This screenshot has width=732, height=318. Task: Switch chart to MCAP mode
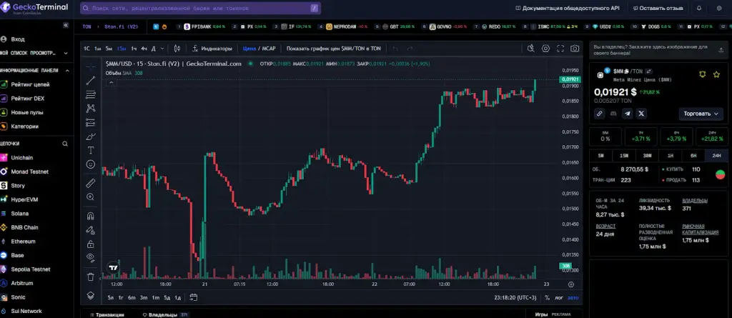(x=269, y=48)
